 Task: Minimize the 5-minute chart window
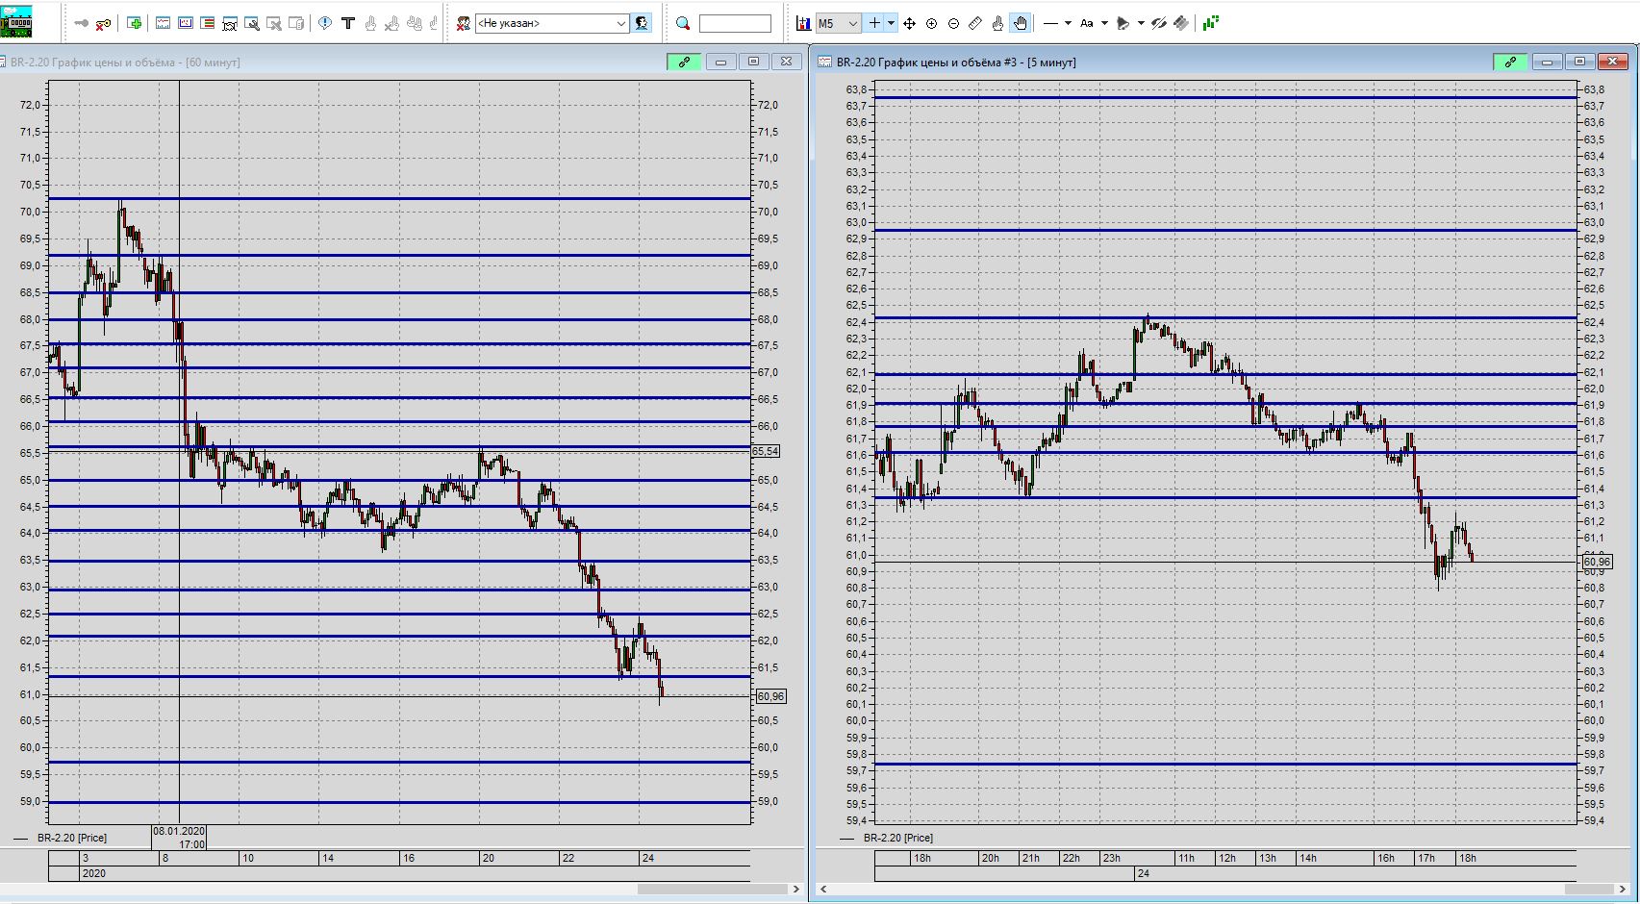(x=1547, y=62)
